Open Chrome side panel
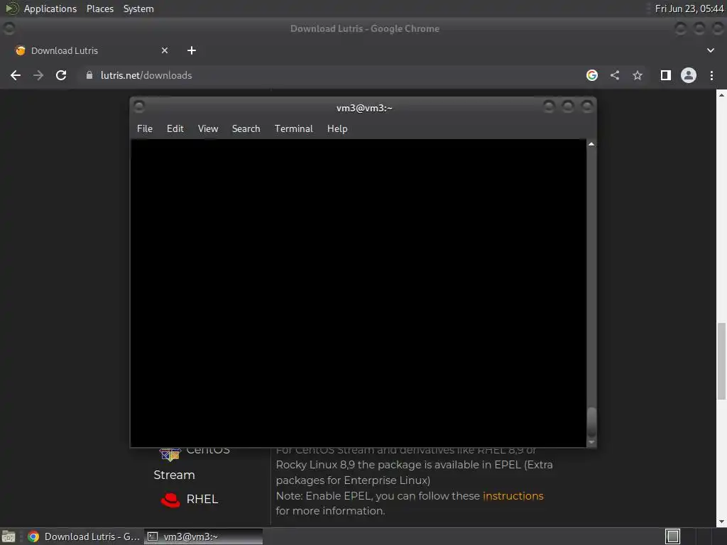The width and height of the screenshot is (727, 545). (666, 75)
